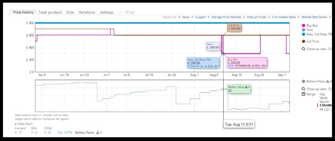
Task: Set the range to Month
Action: 324,102
